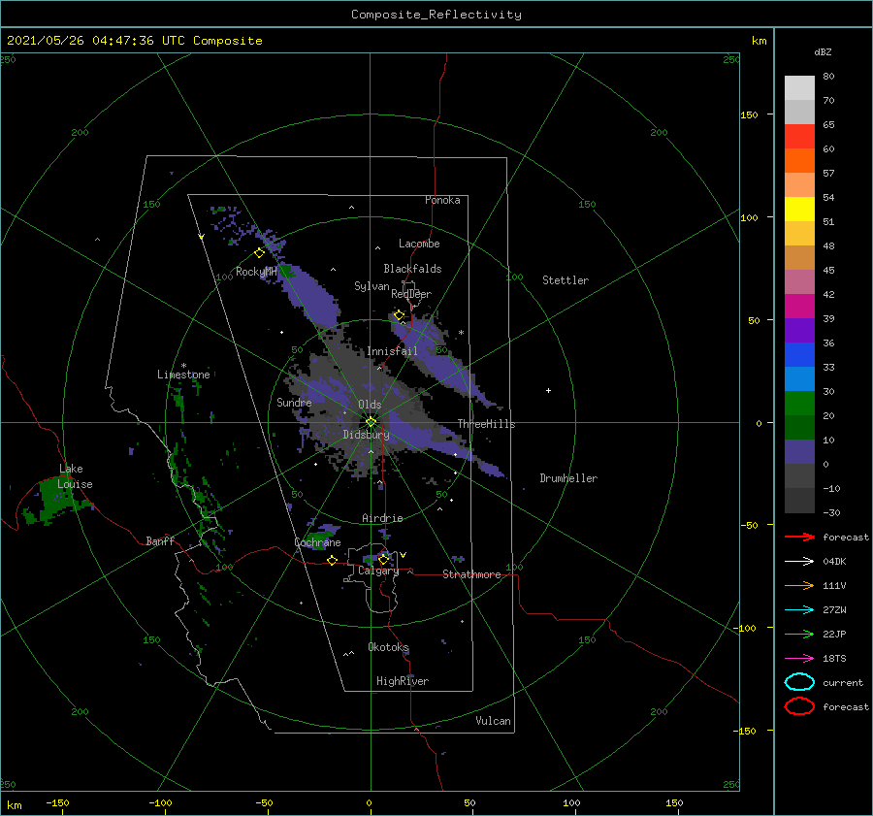
Task: Click the slate purple 0-10 dBZ swatch
Action: click(799, 452)
